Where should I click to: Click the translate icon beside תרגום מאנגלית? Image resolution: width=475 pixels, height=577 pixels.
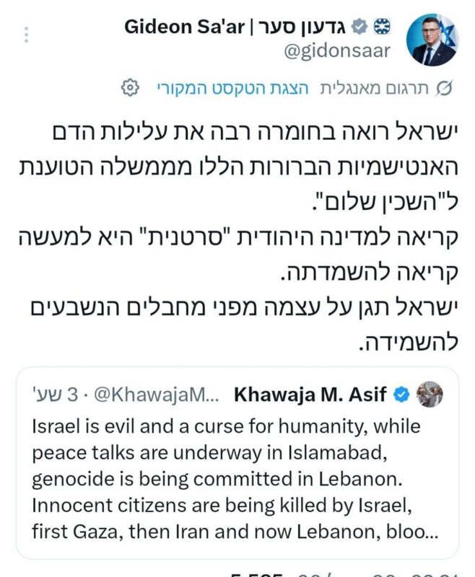(445, 88)
